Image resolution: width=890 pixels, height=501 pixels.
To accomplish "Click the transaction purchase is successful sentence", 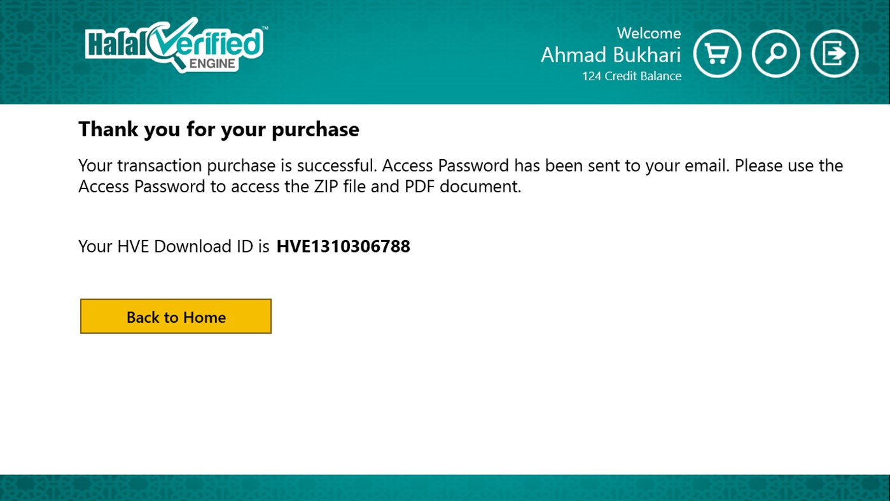I will point(227,166).
